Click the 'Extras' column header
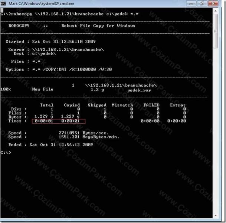This screenshot has height=223, width=226. tap(178, 105)
